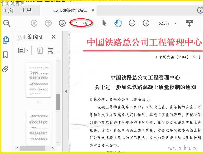204x153 pixels.
Task: Show next page arrow
Action: pos(62,23)
